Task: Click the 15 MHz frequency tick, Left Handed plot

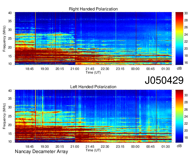Action: pos(10,134)
